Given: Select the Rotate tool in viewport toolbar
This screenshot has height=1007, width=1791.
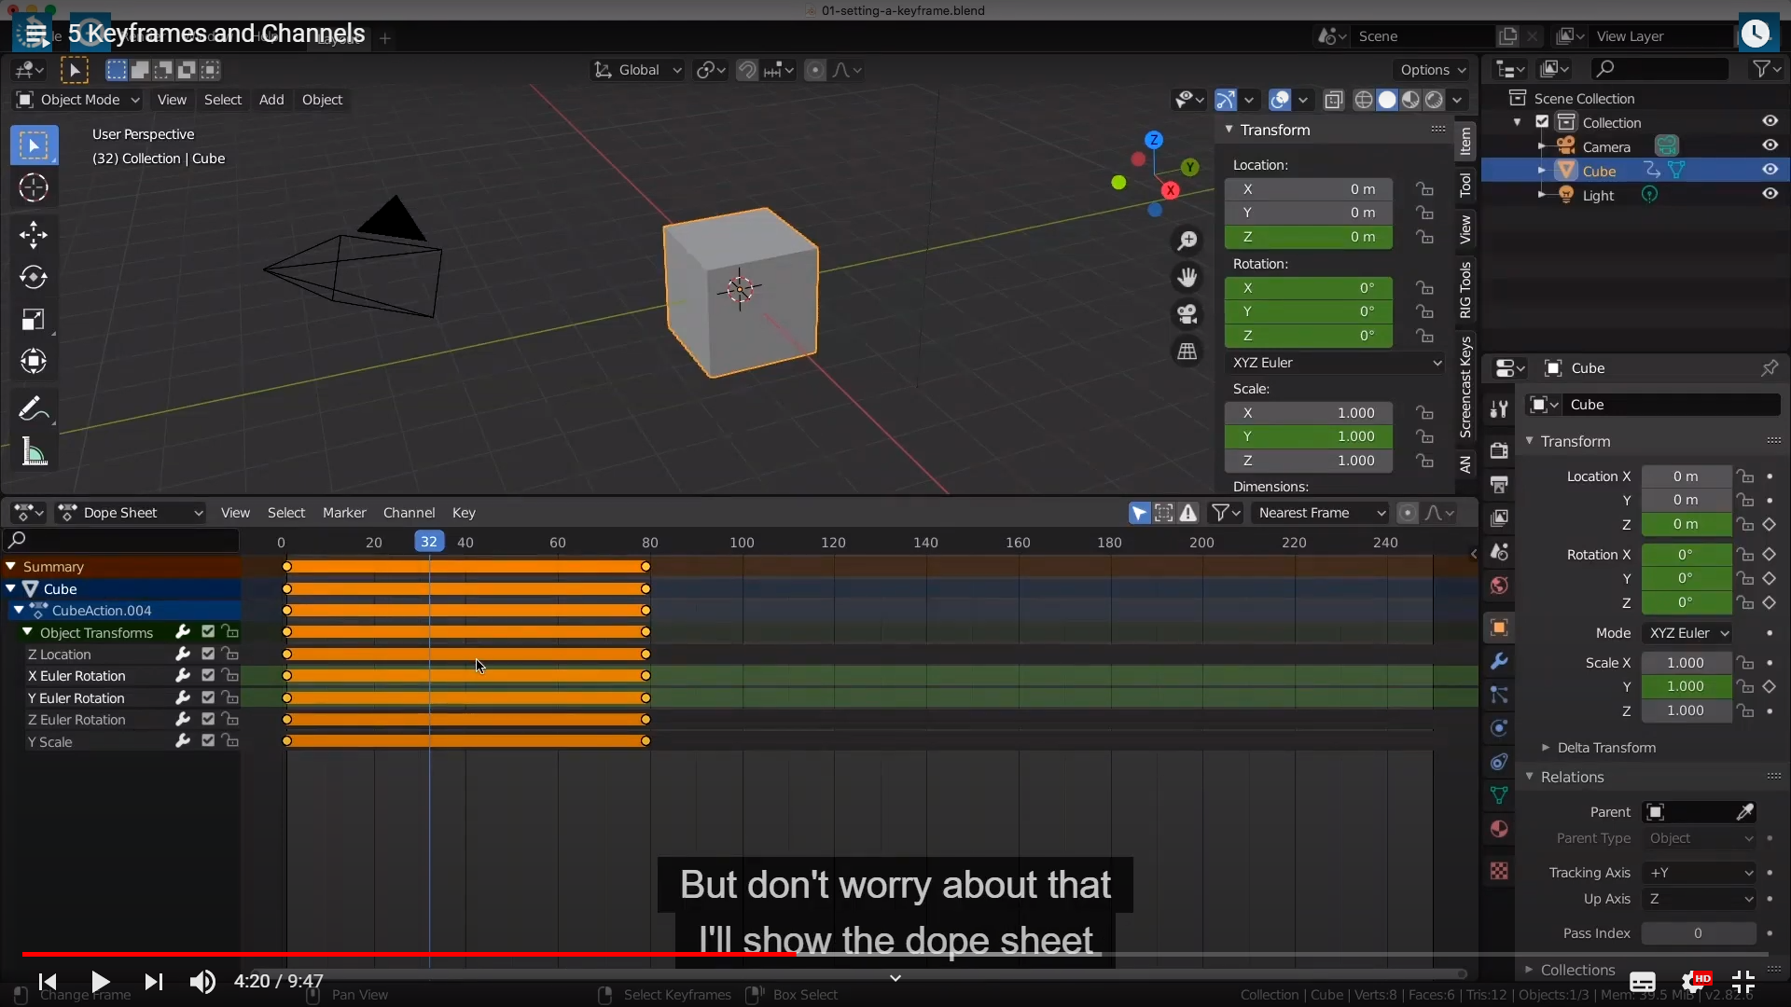Looking at the screenshot, I should click(x=34, y=277).
